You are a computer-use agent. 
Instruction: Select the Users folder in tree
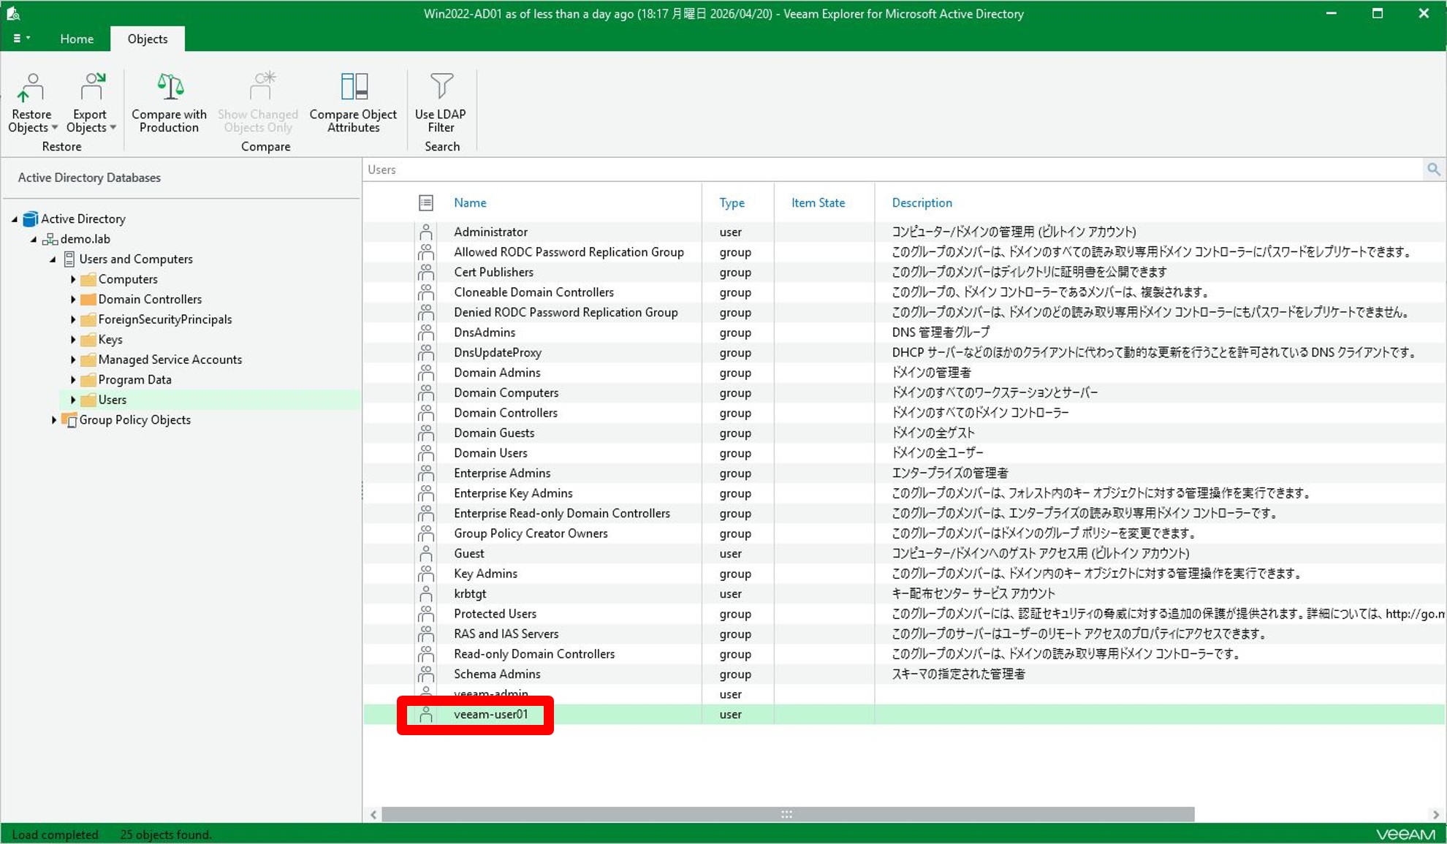tap(113, 400)
